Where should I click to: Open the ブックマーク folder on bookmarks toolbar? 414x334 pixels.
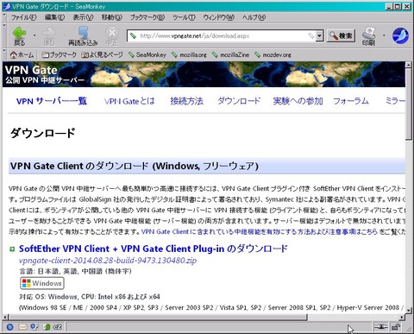59,54
